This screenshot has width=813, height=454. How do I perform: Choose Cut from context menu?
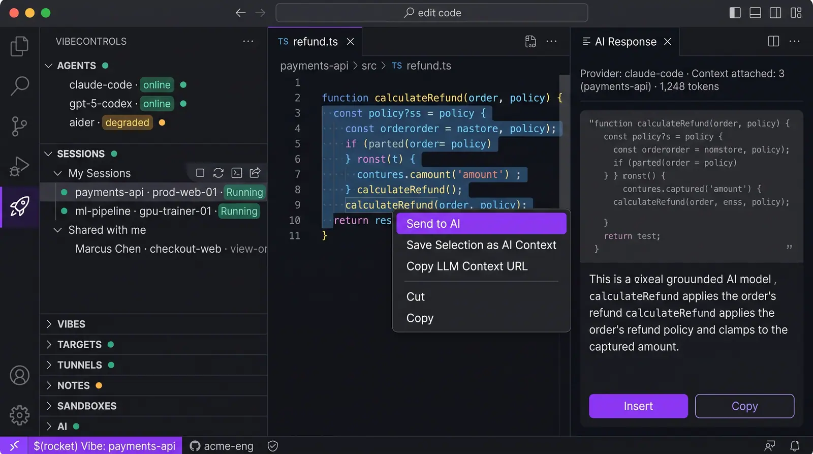point(481,297)
